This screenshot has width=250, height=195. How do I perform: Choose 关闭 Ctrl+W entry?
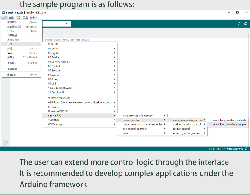tap(21, 49)
